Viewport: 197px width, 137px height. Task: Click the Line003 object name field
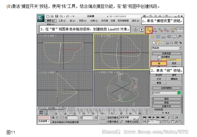click(x=165, y=93)
